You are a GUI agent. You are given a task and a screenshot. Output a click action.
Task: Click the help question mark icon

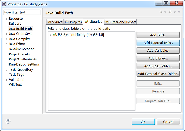click(8, 121)
